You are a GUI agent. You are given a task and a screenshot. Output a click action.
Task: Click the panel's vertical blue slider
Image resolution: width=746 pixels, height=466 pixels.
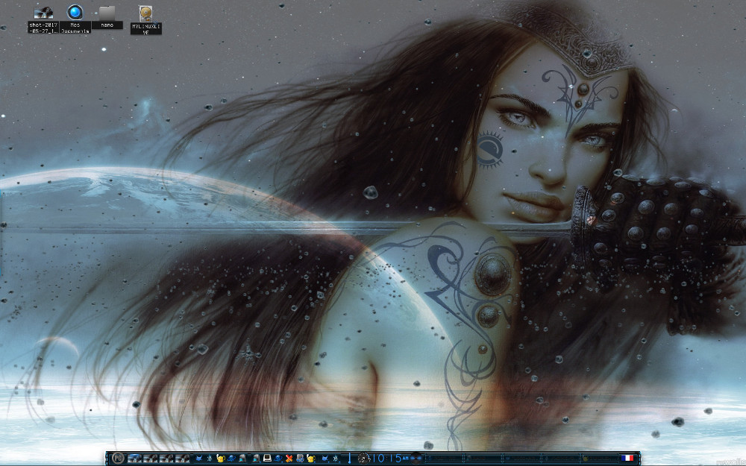click(x=349, y=459)
